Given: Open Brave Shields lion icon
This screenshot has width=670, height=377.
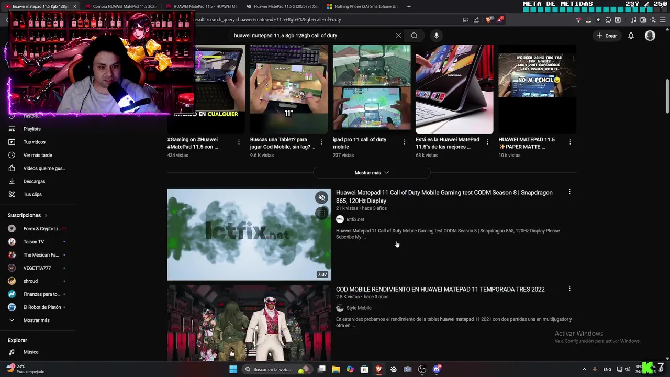Looking at the screenshot, I should pyautogui.click(x=489, y=20).
